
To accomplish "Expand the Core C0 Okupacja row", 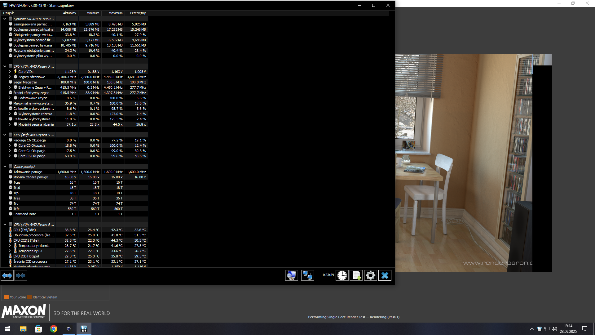I will coord(10,145).
